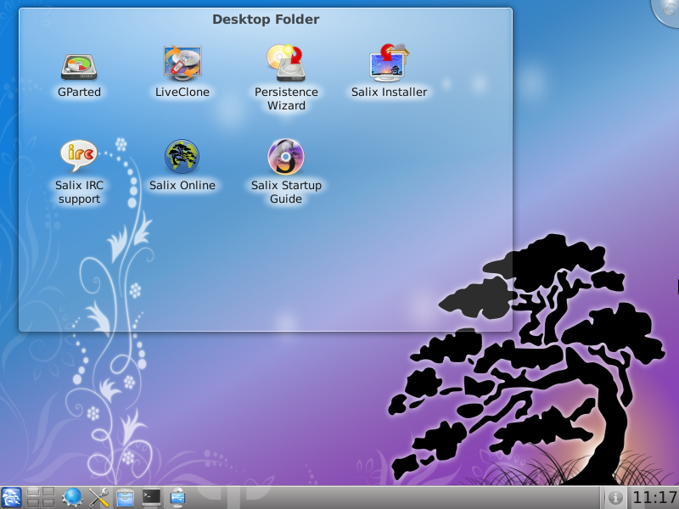Click the Desktop Folder widget title
The image size is (679, 509).
tap(266, 20)
